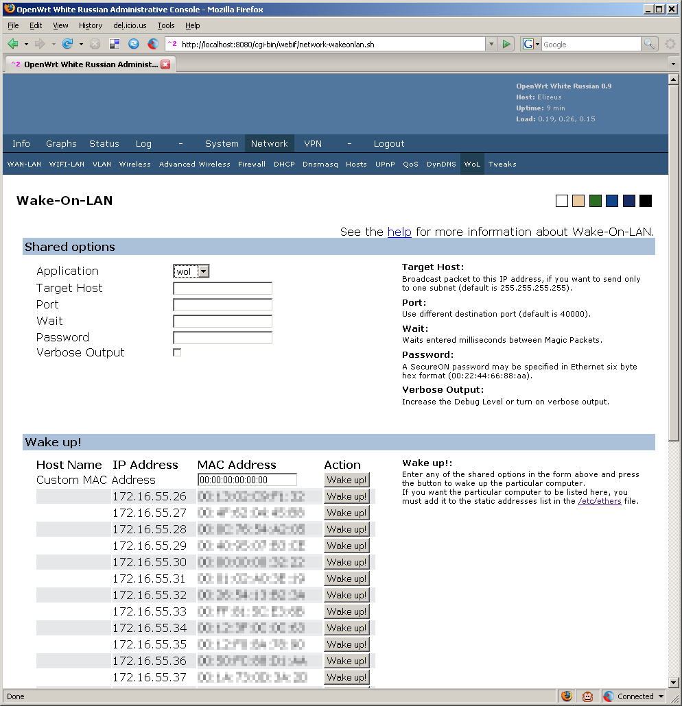Close the OpenWrt tab with red X
682x706 pixels.
coord(165,64)
